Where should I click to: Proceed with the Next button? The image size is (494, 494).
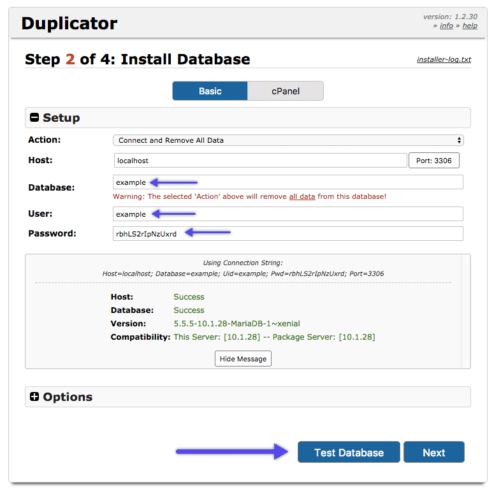(x=433, y=453)
